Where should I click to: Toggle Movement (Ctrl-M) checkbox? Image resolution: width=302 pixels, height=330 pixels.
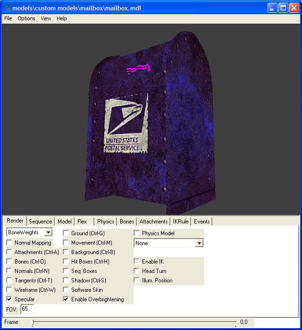coord(66,243)
